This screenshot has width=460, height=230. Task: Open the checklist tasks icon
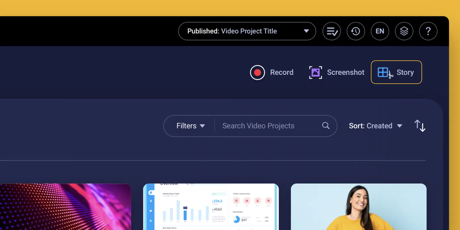click(x=332, y=31)
